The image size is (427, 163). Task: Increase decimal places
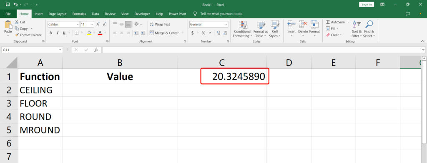(218, 33)
